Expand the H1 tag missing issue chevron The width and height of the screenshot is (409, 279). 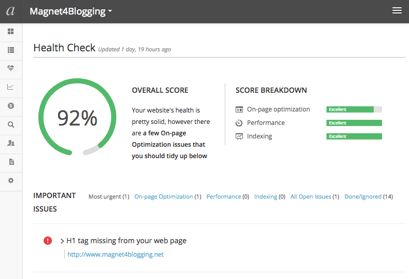tap(62, 241)
